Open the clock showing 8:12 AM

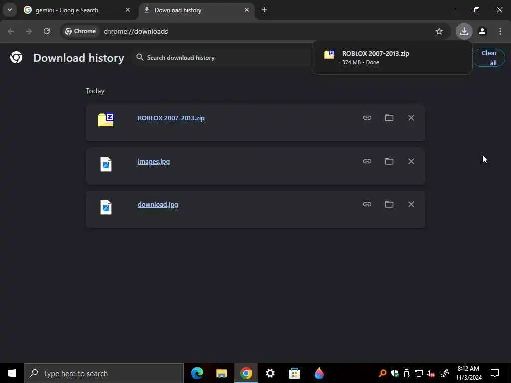pos(468,373)
